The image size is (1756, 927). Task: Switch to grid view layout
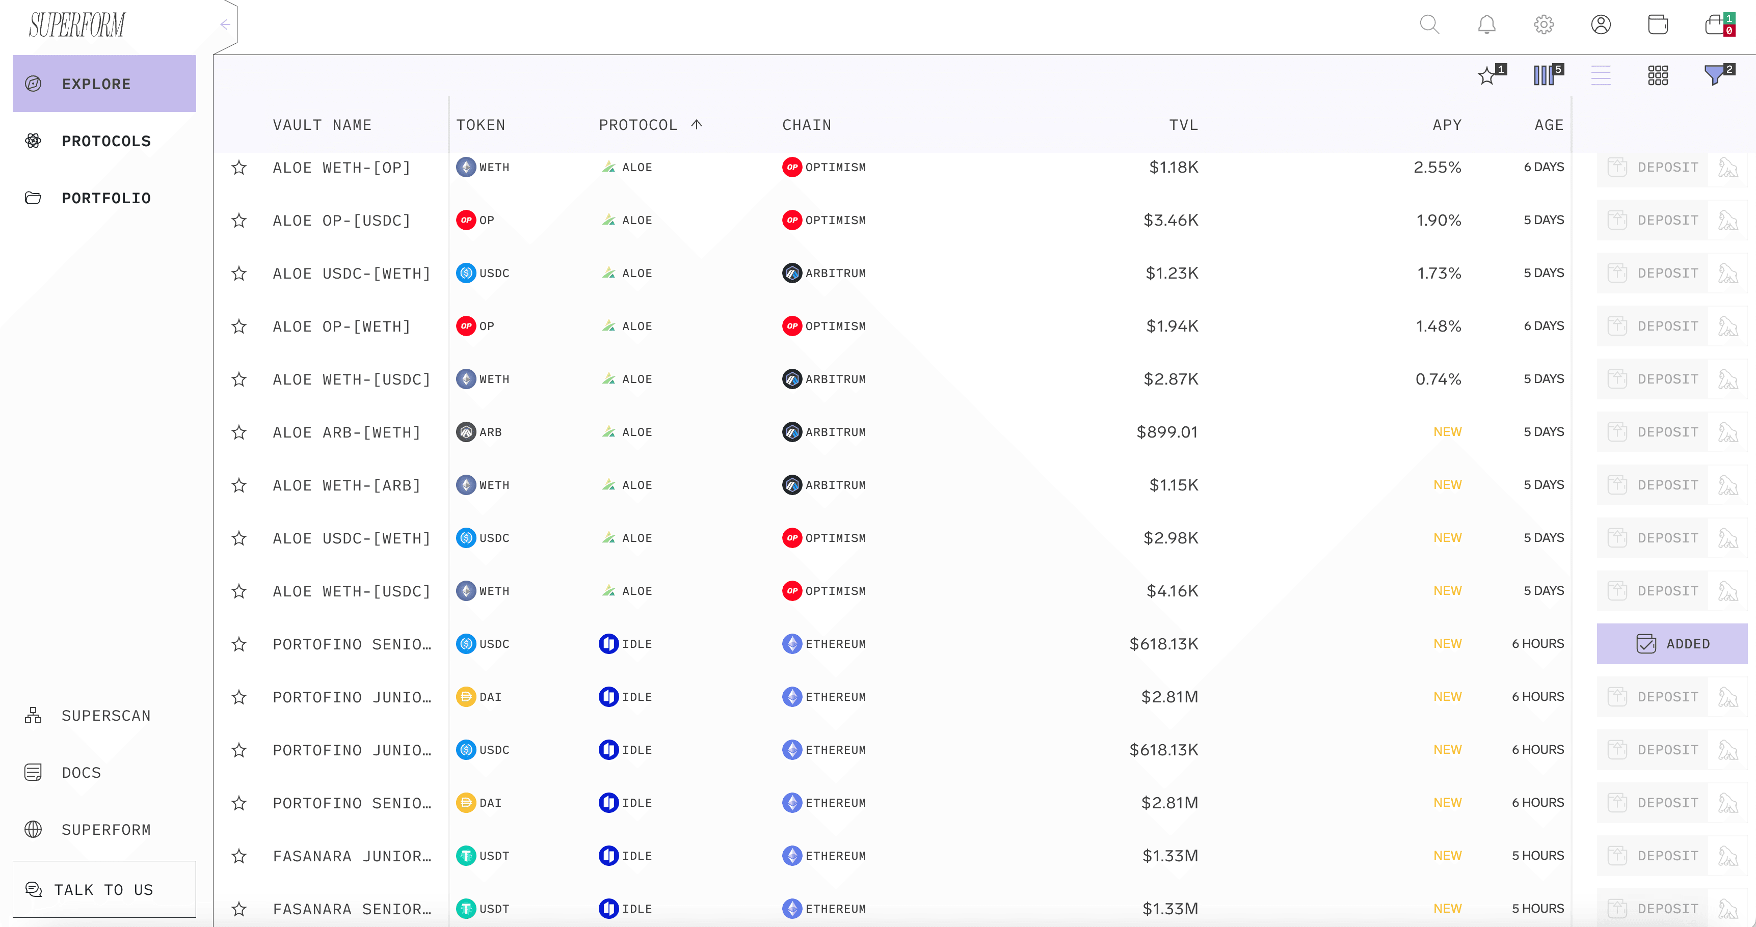(x=1658, y=75)
